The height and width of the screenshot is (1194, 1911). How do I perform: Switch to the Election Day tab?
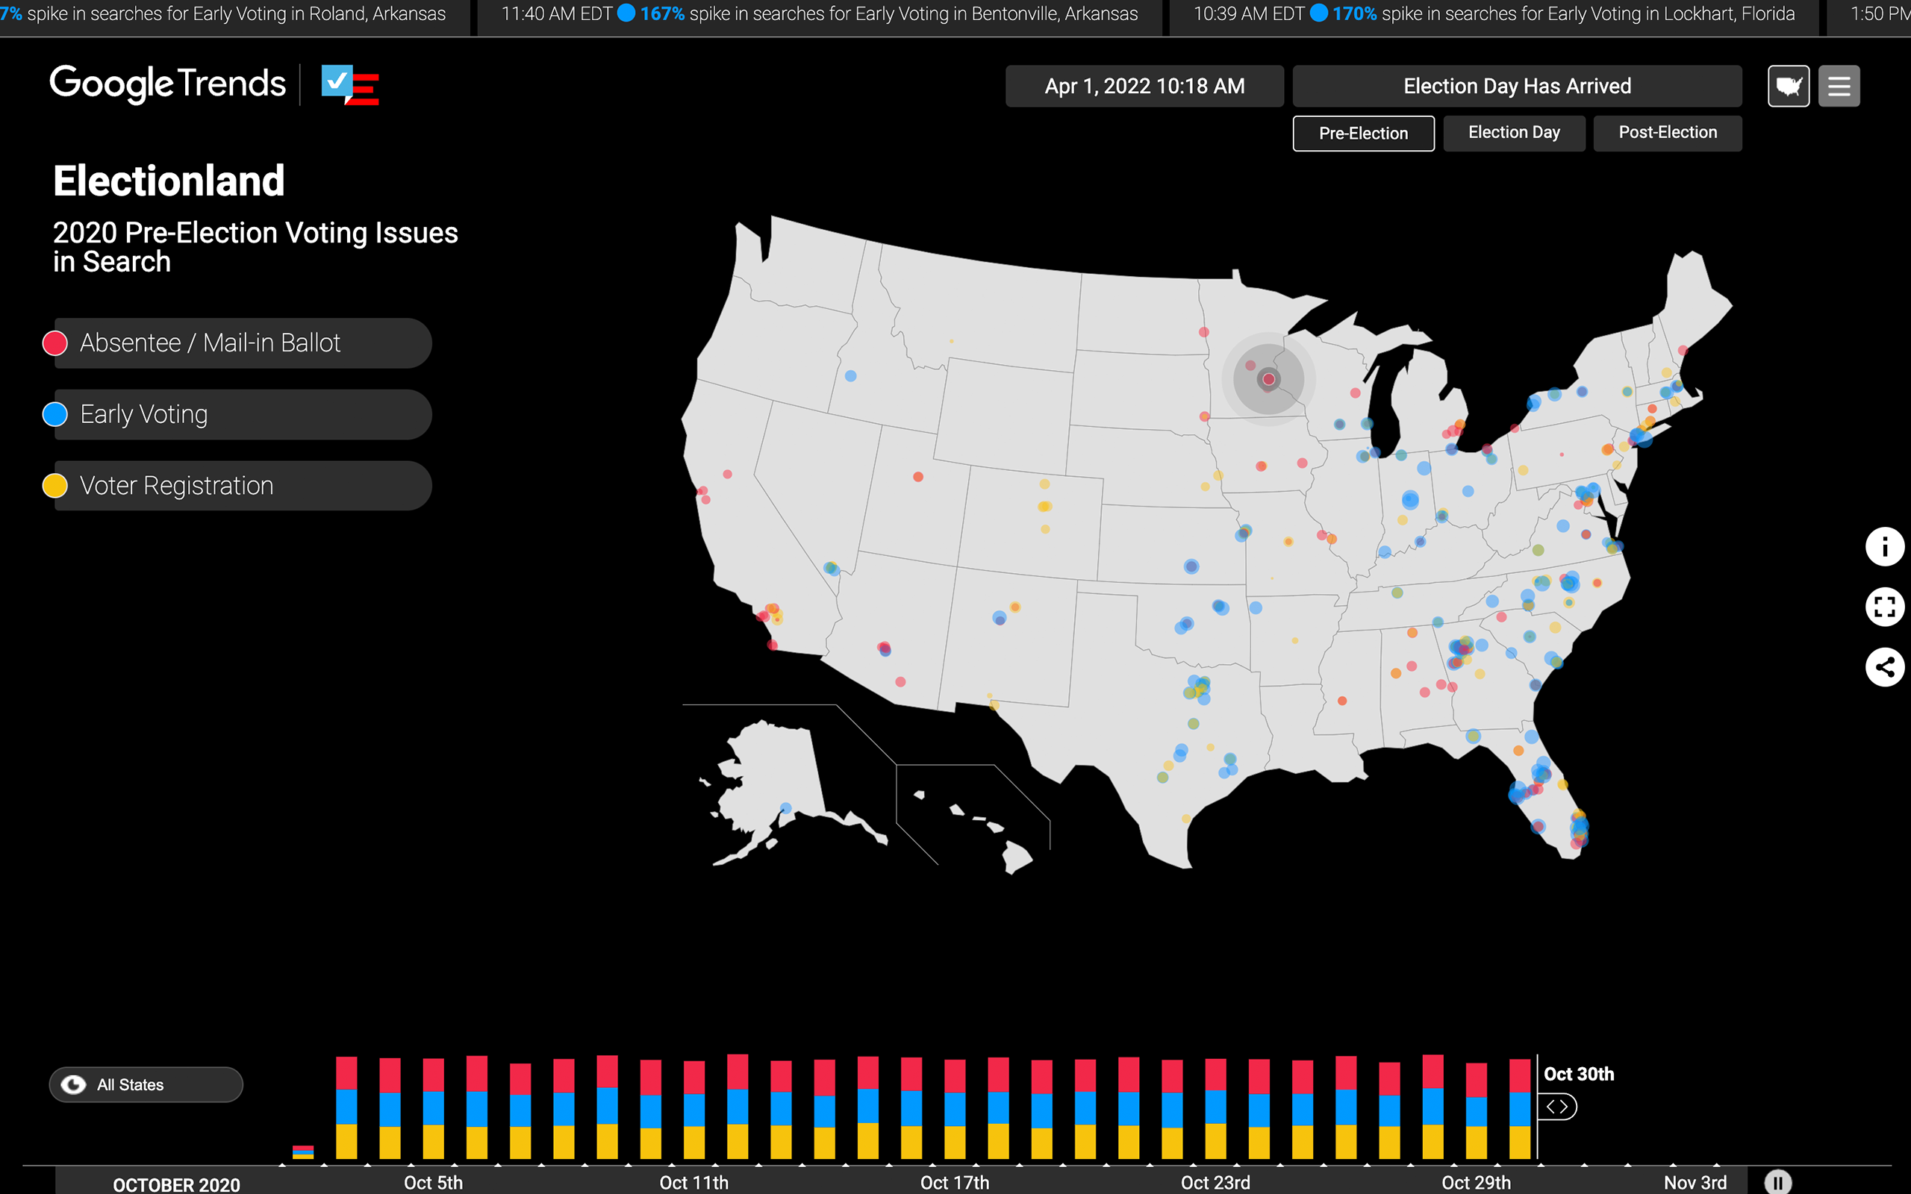click(1514, 133)
